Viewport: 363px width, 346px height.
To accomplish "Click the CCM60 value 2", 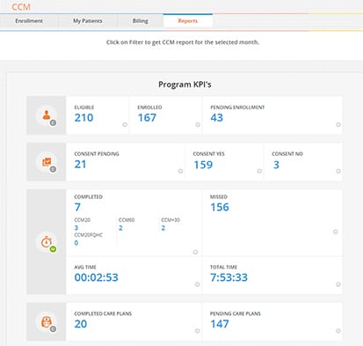I will 120,228.
